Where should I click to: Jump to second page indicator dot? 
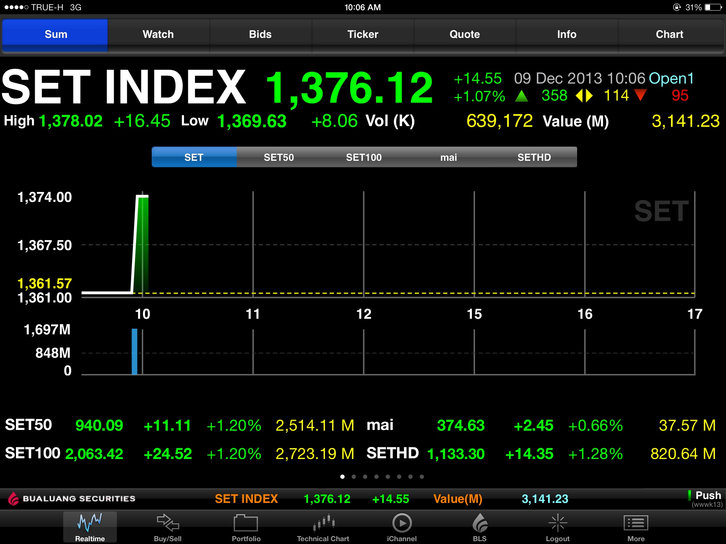pos(354,477)
